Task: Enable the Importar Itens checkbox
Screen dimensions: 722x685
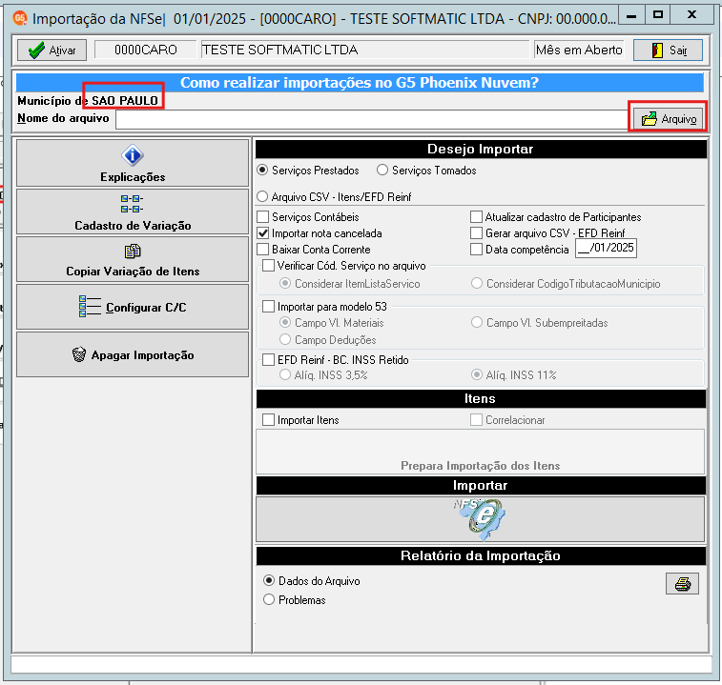Action: (x=300, y=419)
